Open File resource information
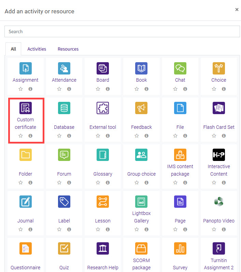Viewport: 241px width, 272px height. click(x=185, y=136)
